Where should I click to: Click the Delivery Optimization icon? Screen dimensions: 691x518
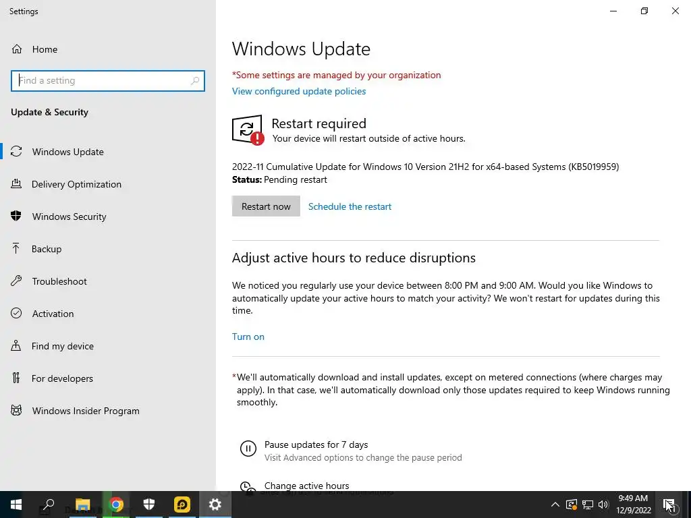pos(16,184)
